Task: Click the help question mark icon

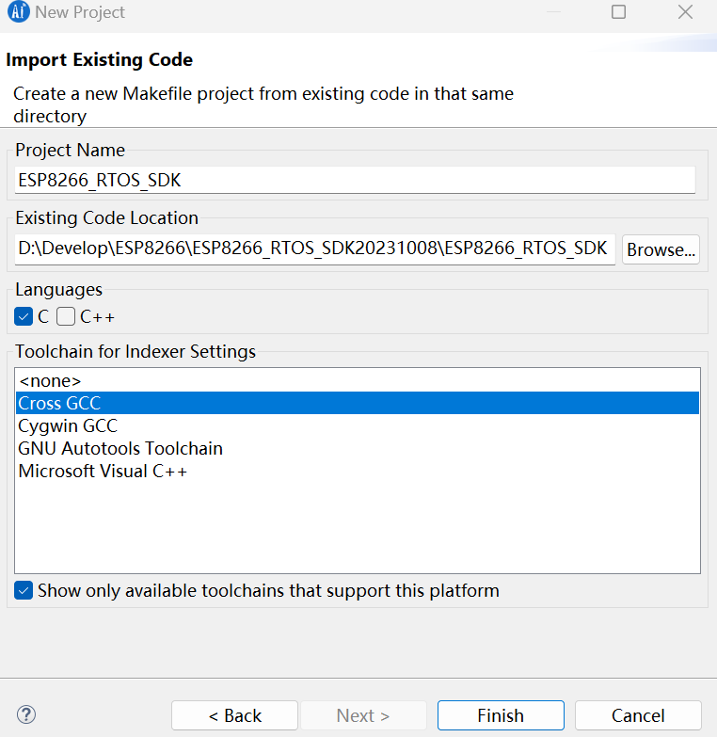Action: pyautogui.click(x=26, y=715)
